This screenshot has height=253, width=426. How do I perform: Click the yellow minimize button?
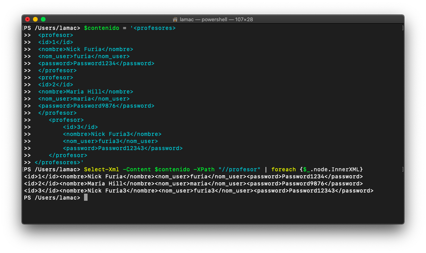(35, 19)
